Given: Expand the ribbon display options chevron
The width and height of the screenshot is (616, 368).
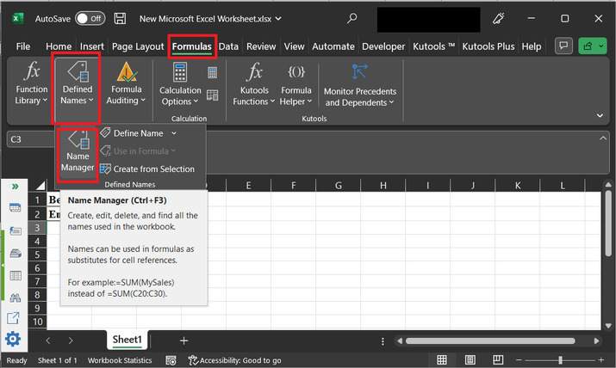Looking at the screenshot, I should click(x=600, y=115).
